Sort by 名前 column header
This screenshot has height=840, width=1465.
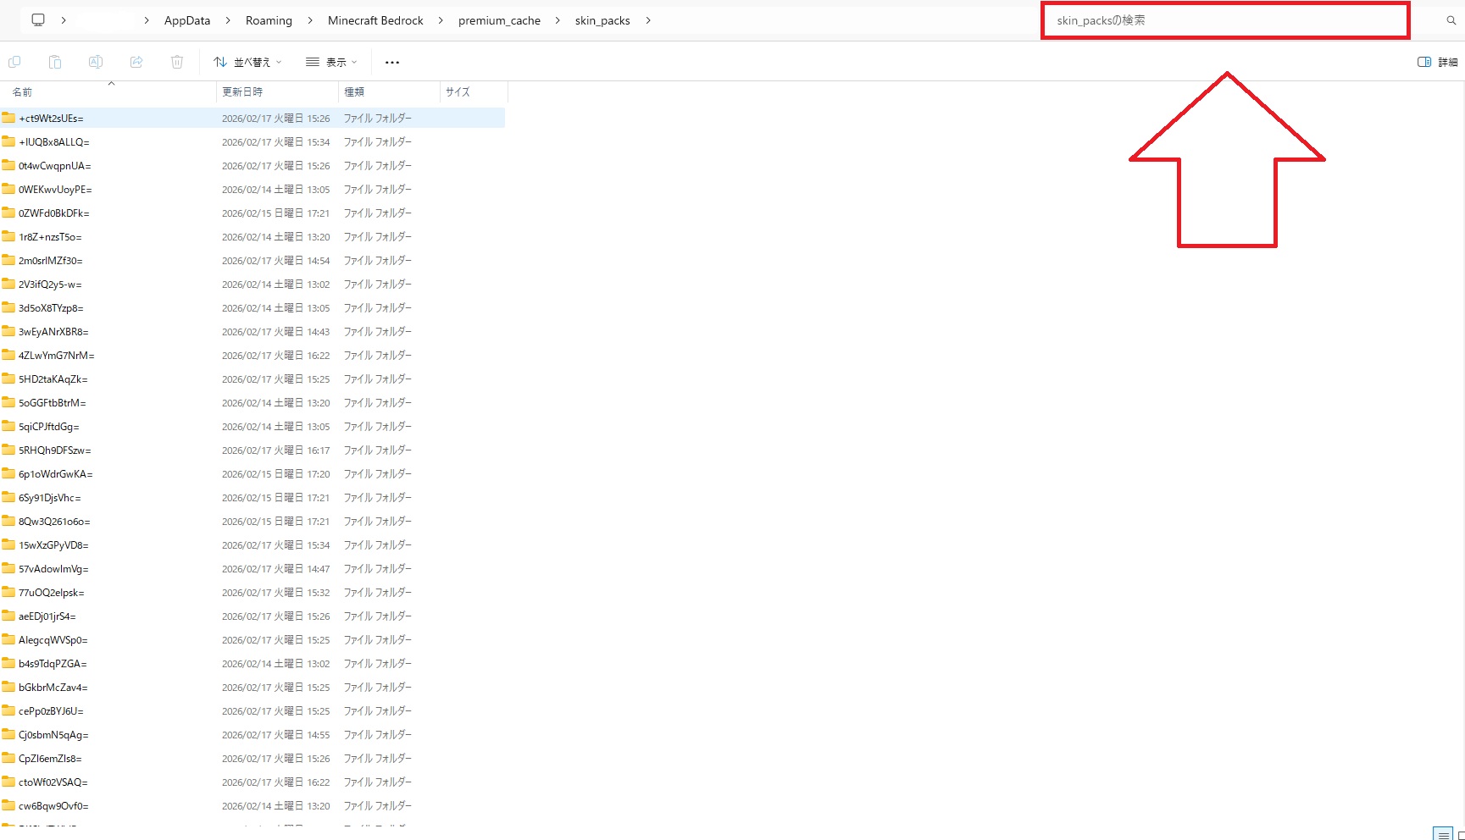click(22, 91)
